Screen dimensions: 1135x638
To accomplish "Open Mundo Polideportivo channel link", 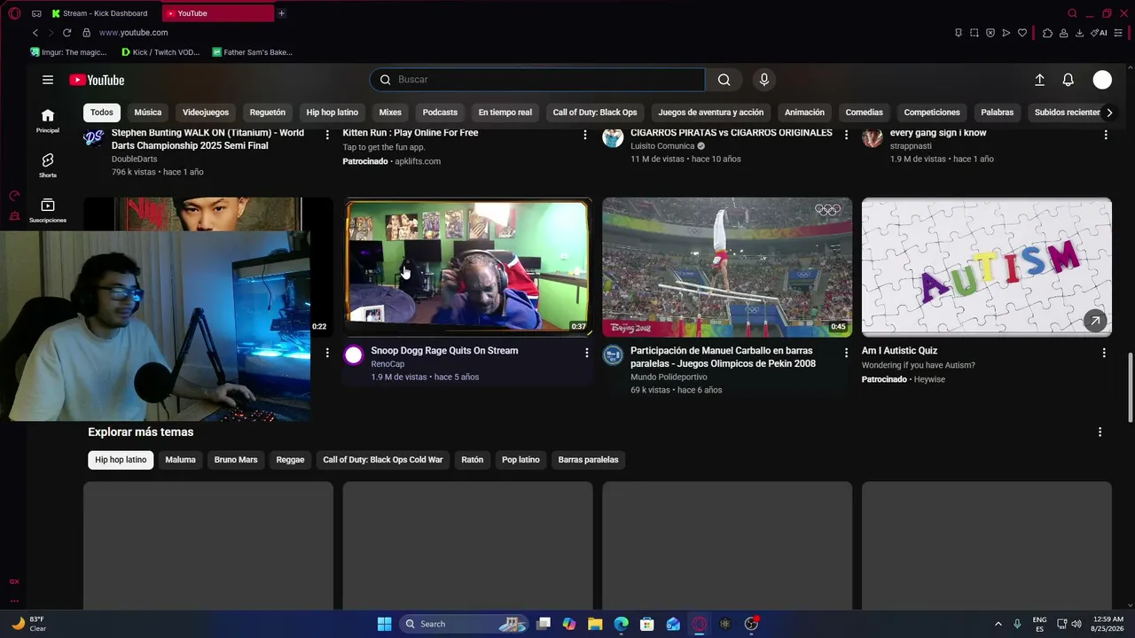I will [x=669, y=377].
